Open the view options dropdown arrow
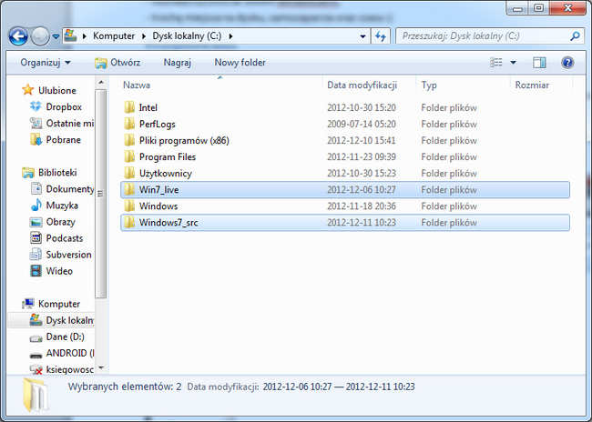 point(513,62)
